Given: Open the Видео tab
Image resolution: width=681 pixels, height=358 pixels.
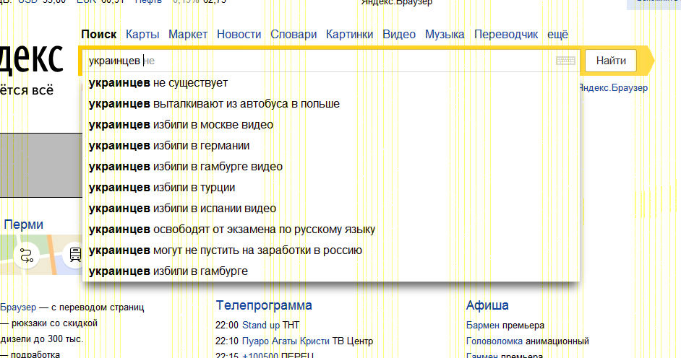Looking at the screenshot, I should click(399, 34).
